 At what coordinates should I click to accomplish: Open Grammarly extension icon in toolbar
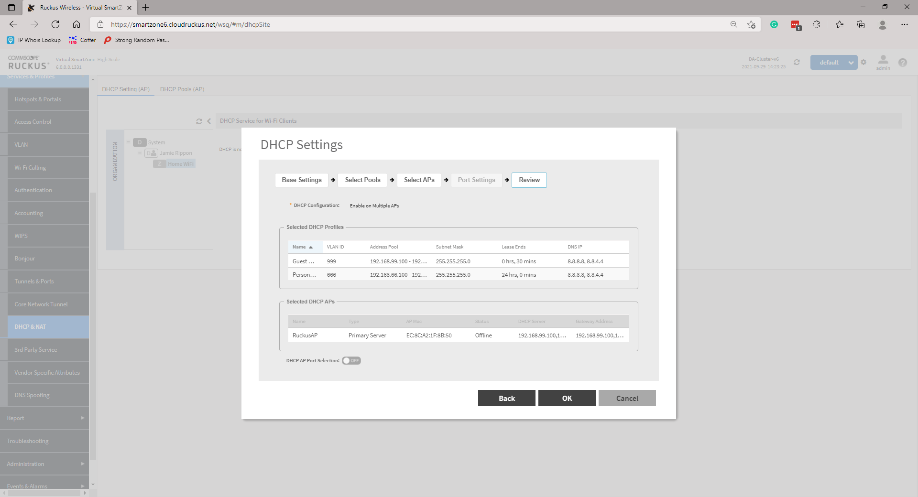[774, 24]
